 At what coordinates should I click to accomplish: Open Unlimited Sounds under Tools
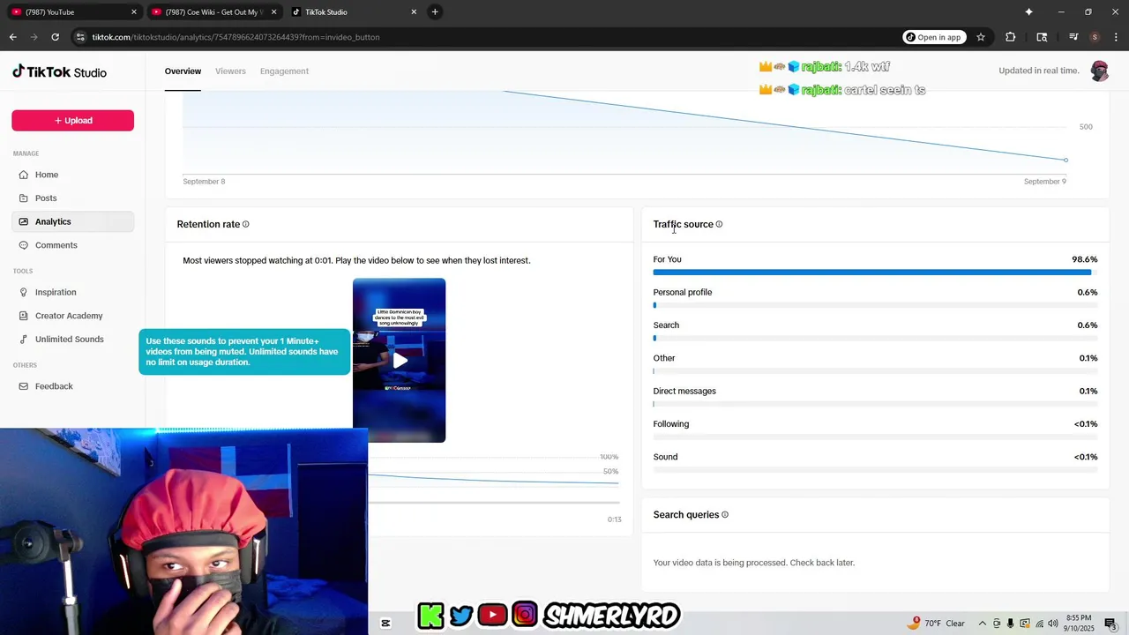click(72, 340)
